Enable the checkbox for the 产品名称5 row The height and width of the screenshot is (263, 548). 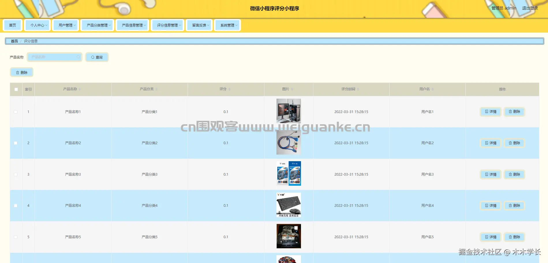click(16, 237)
